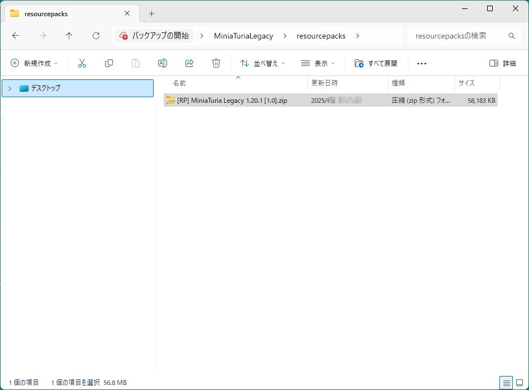
Task: Expand the デスクトップ tree node
Action: pyautogui.click(x=10, y=88)
